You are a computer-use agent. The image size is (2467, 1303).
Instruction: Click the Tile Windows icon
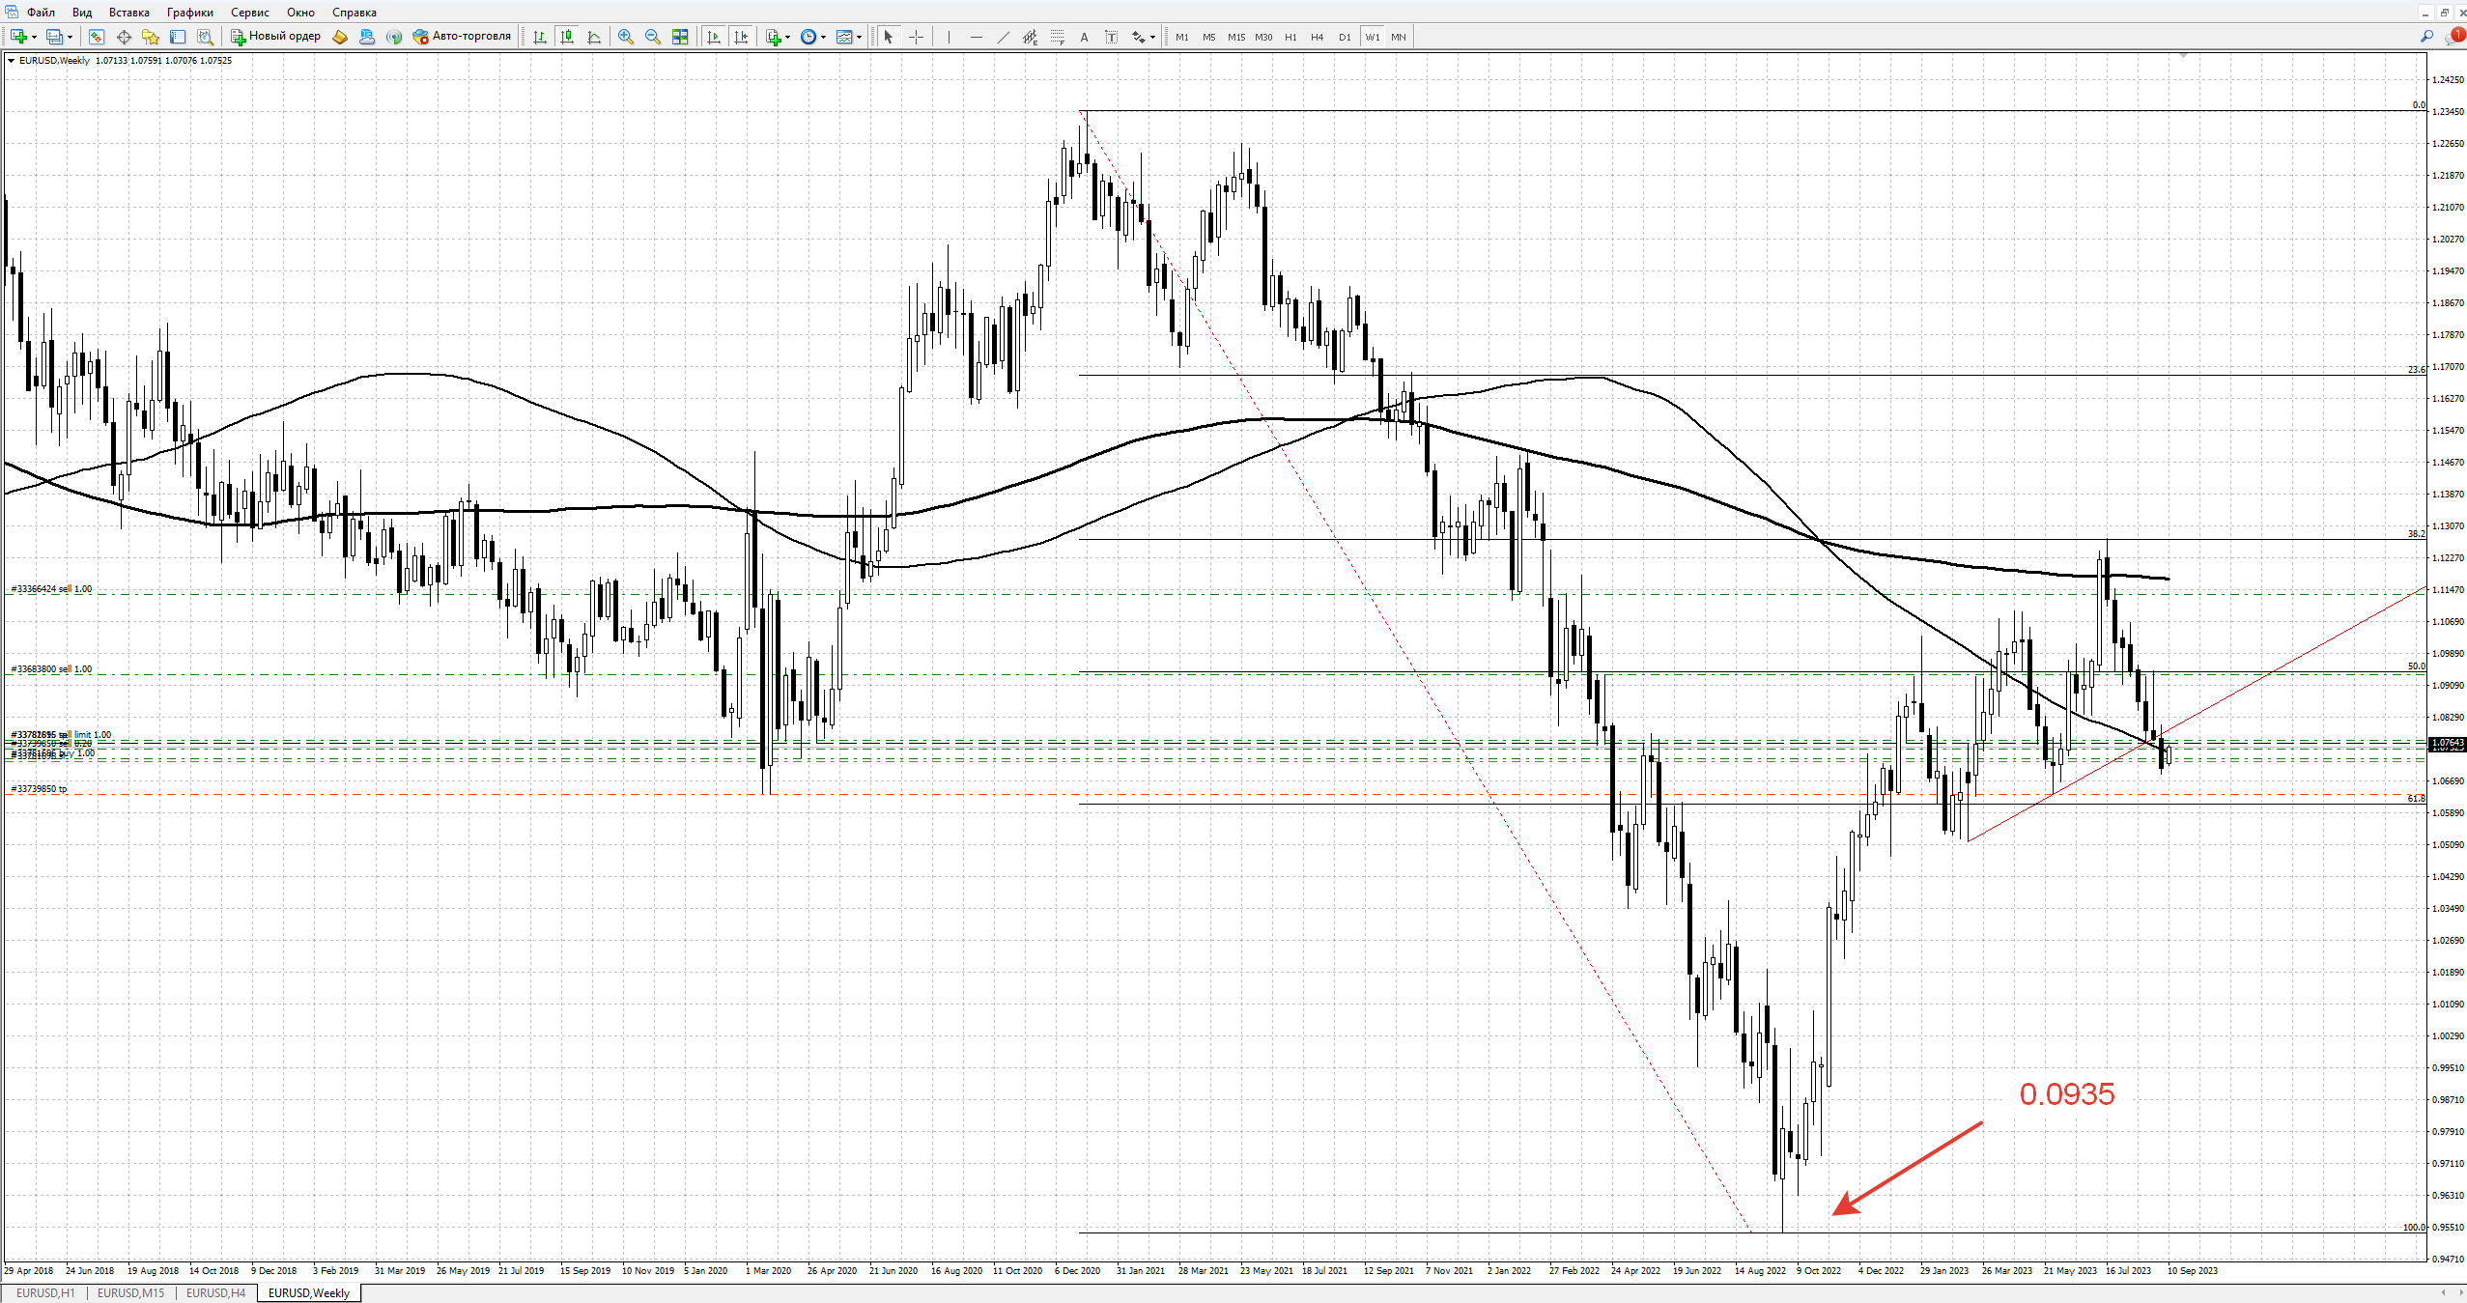pos(680,37)
